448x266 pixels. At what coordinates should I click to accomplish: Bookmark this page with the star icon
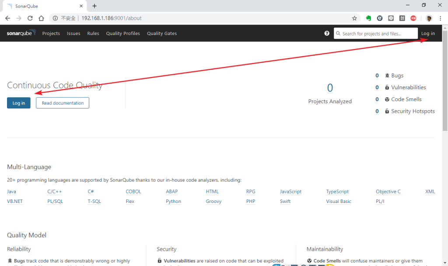click(x=354, y=18)
